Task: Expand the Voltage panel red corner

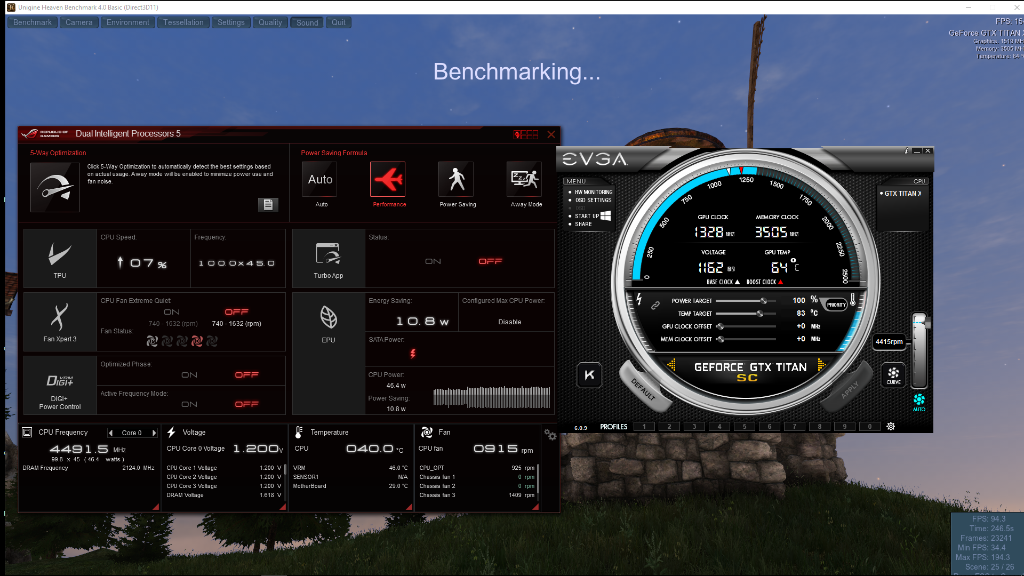Action: point(283,507)
